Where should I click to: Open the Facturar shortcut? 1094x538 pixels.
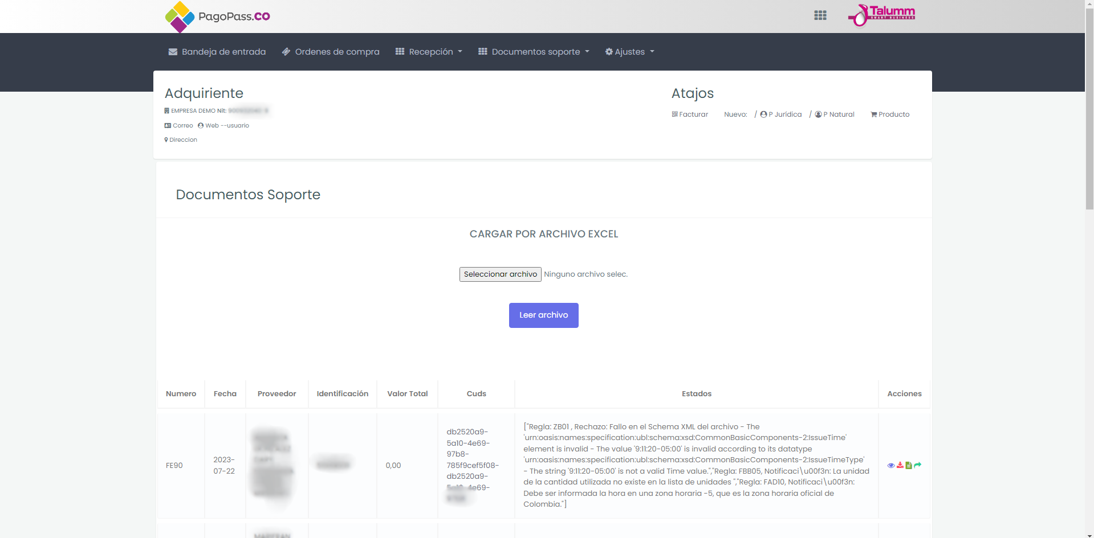690,114
